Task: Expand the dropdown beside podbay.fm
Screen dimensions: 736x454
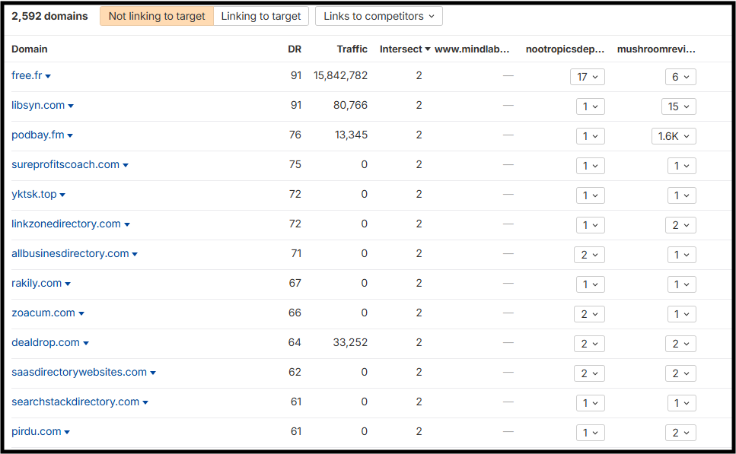Action: [72, 135]
